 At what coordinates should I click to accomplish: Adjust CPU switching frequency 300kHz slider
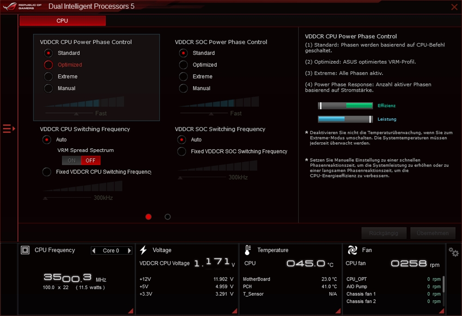[x=45, y=198]
